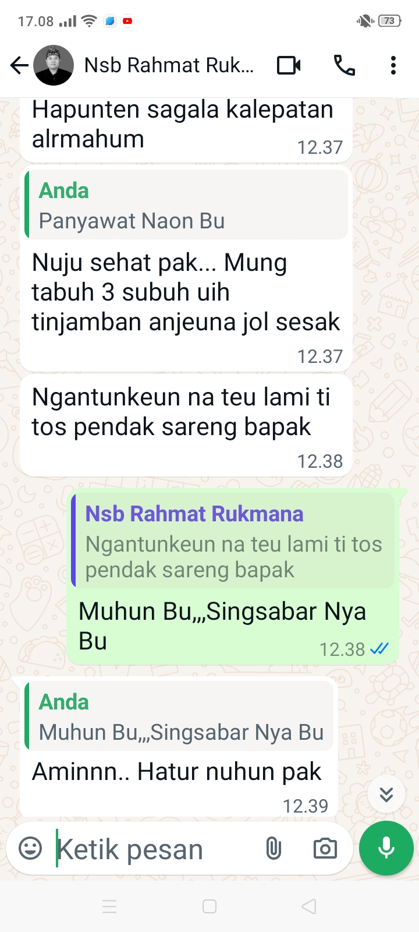Open the contact's profile photo
Viewport: 419px width, 932px height.
point(54,65)
